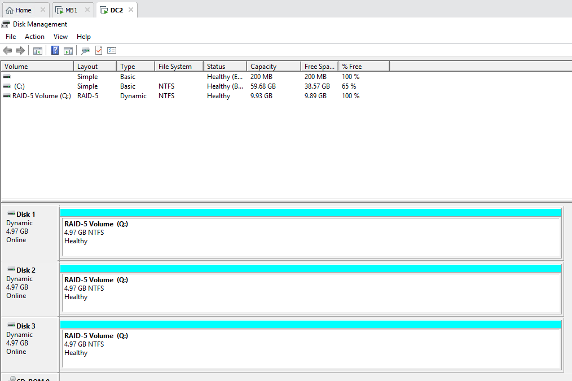
Task: Open the blue Help question mark icon
Action: (55, 50)
